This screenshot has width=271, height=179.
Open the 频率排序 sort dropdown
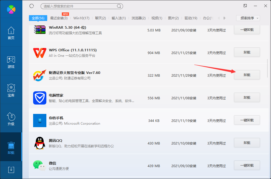point(248,18)
